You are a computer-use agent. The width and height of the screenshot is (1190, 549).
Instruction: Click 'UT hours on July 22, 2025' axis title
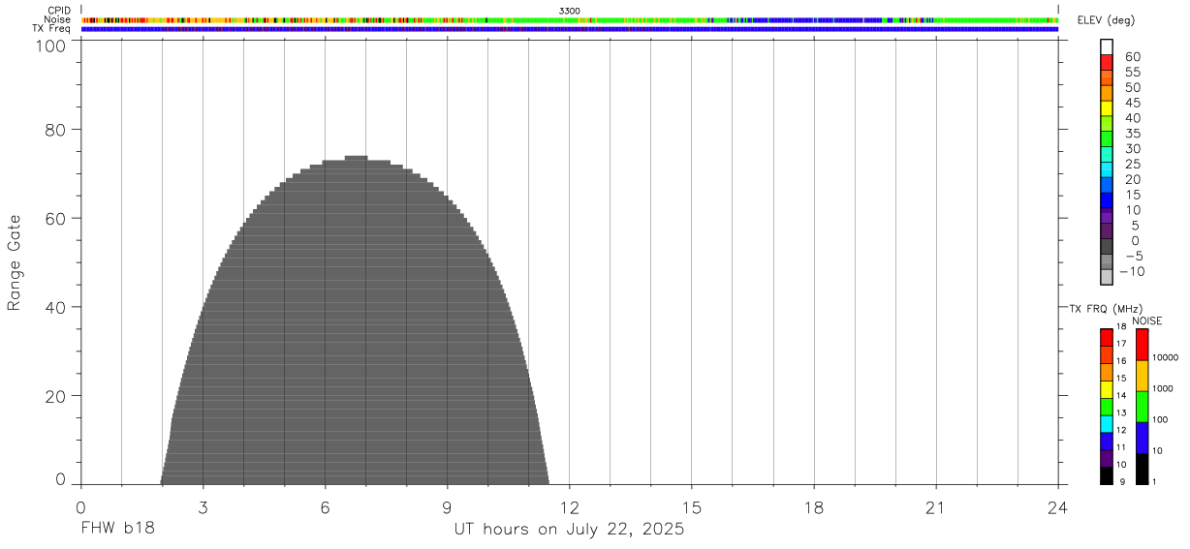570,530
